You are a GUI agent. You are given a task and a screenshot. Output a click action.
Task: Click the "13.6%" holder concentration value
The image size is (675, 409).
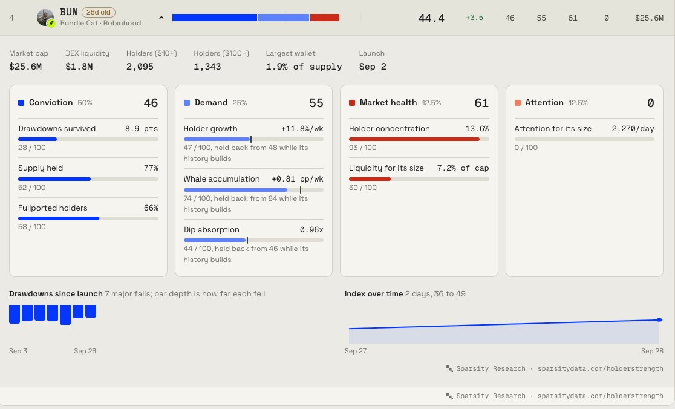(477, 129)
